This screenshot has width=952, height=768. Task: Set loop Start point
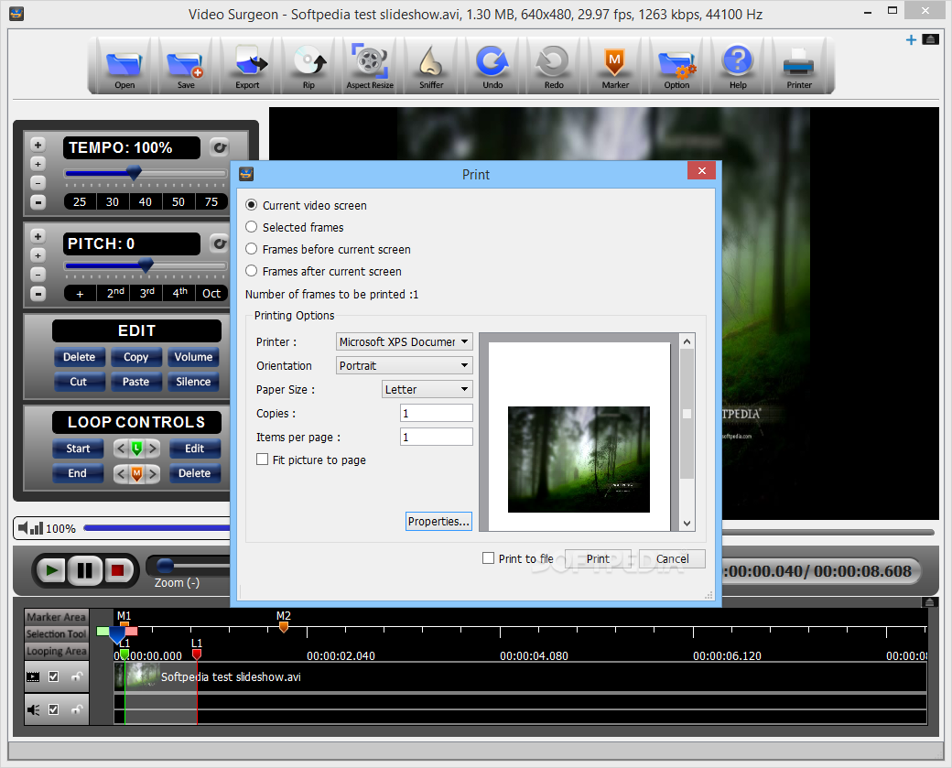pyautogui.click(x=78, y=449)
